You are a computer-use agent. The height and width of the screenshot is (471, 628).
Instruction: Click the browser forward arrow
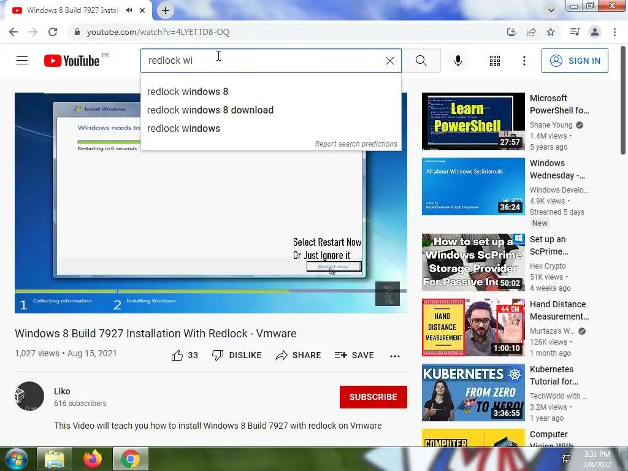click(x=33, y=32)
